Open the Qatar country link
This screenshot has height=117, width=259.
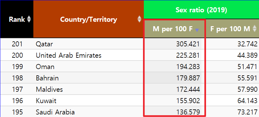(x=44, y=44)
